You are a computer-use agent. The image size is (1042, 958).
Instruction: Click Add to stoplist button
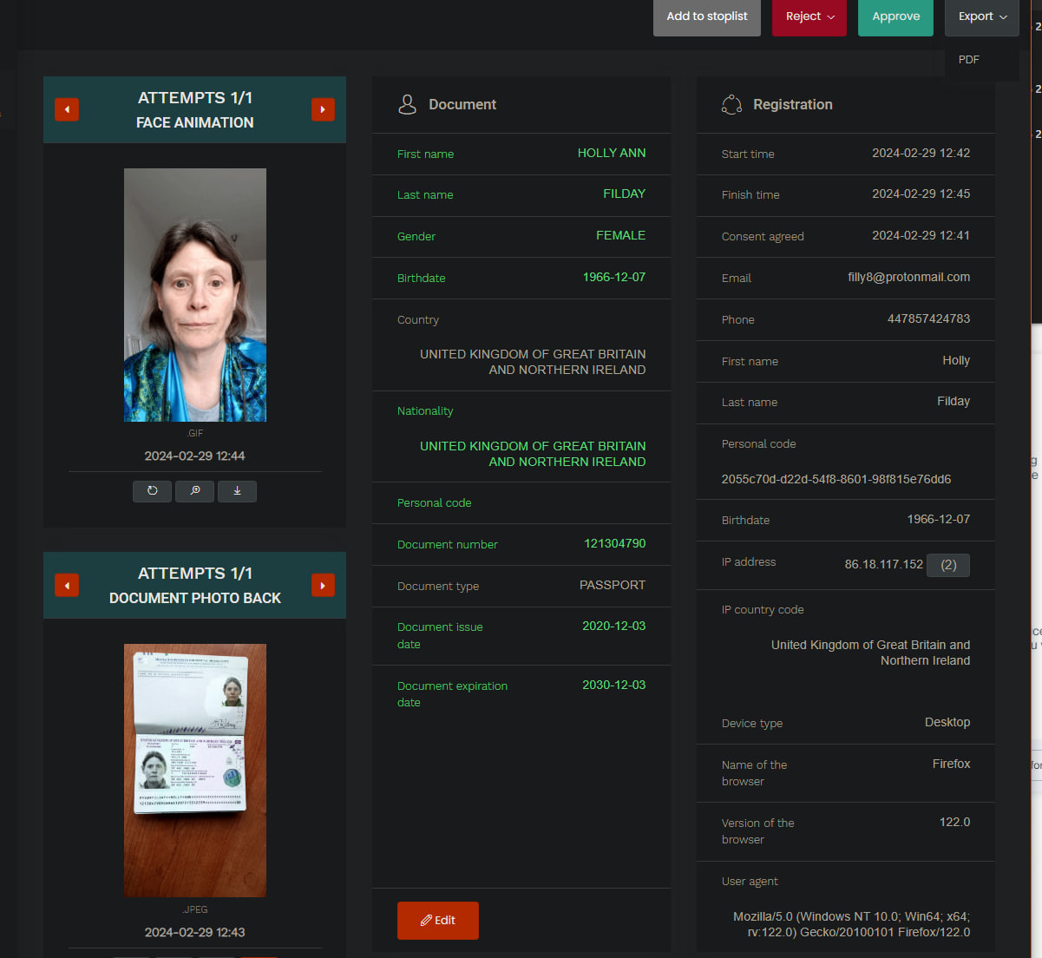tap(707, 16)
